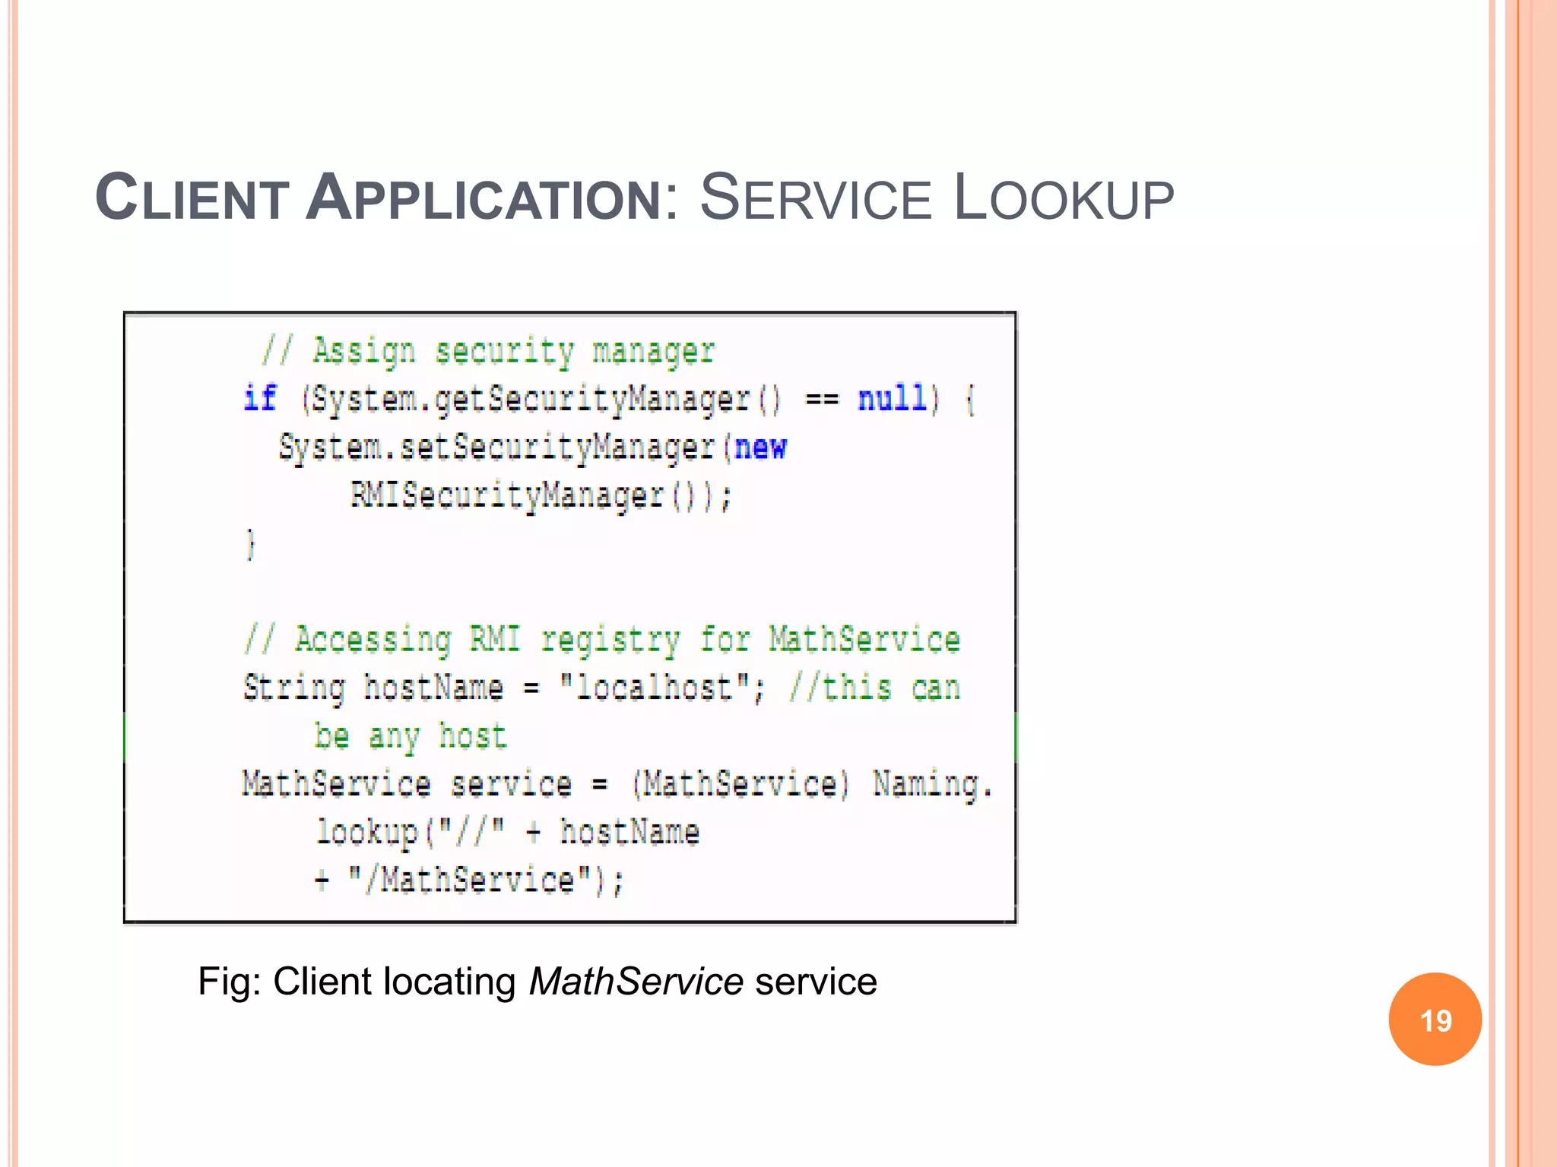Click the line "System.setSecurityManager(new"
This screenshot has height=1167, width=1557.
point(533,448)
